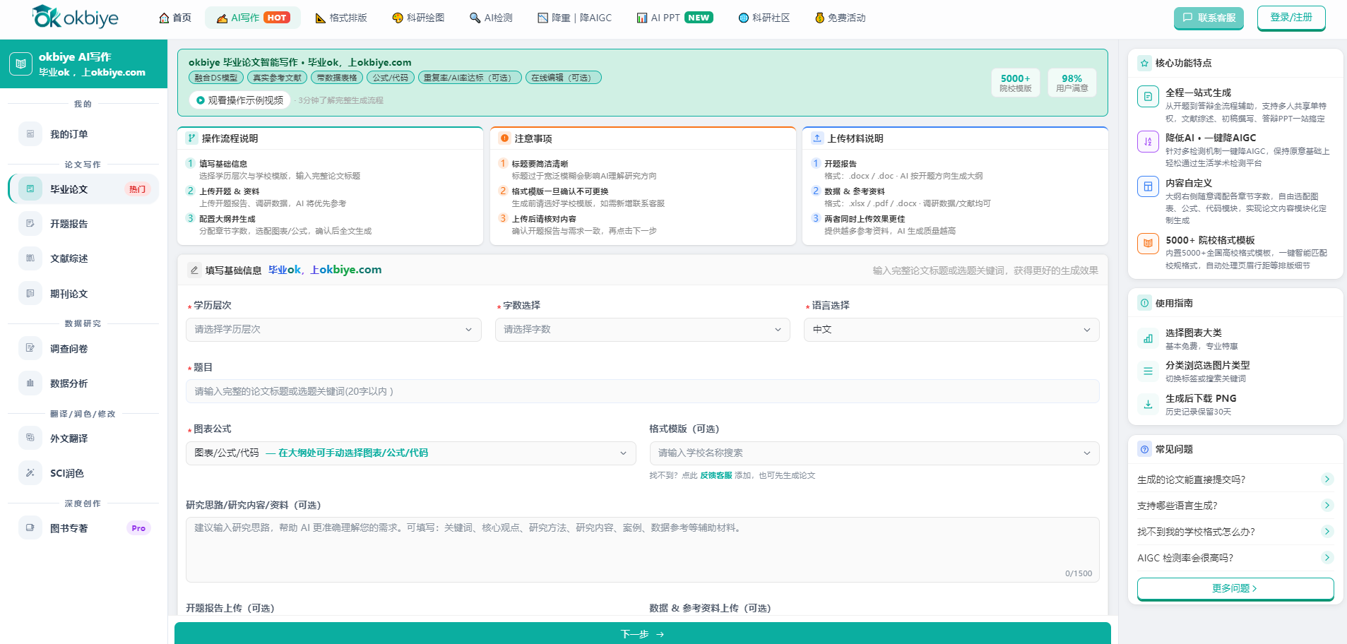Click the 选择图表大类 chart icon
1347x644 pixels.
1148,339
